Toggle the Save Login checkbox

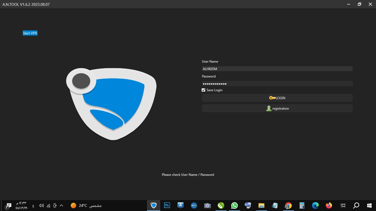203,90
